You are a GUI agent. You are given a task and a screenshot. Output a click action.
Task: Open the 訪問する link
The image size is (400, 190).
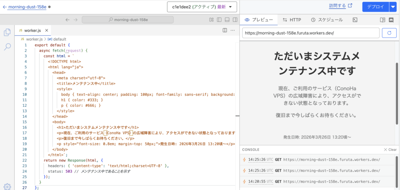click(x=340, y=6)
